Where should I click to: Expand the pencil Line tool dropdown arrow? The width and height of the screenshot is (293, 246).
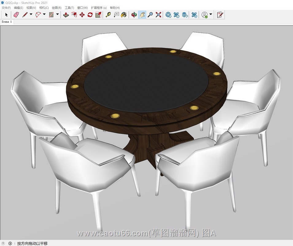(x=31, y=14)
